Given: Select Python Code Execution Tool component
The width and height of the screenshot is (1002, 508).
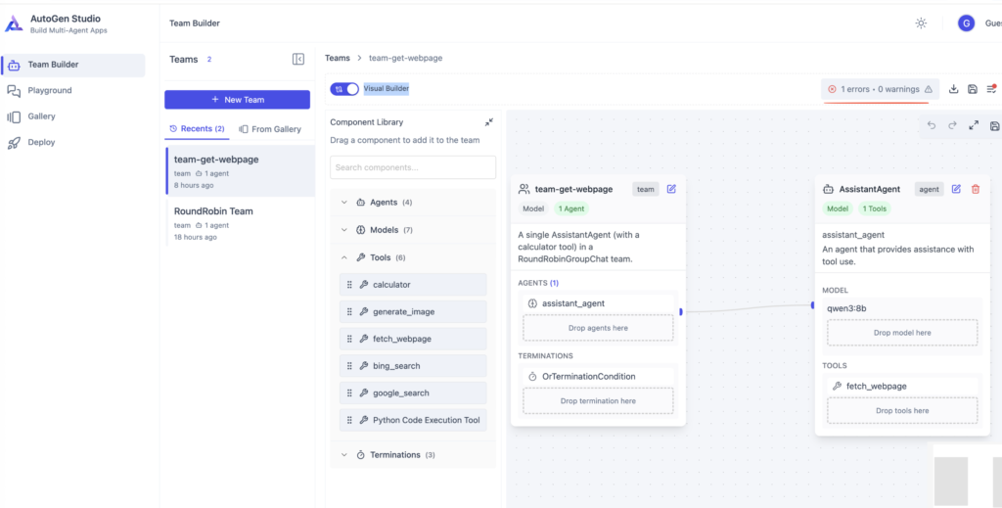Looking at the screenshot, I should click(x=413, y=420).
